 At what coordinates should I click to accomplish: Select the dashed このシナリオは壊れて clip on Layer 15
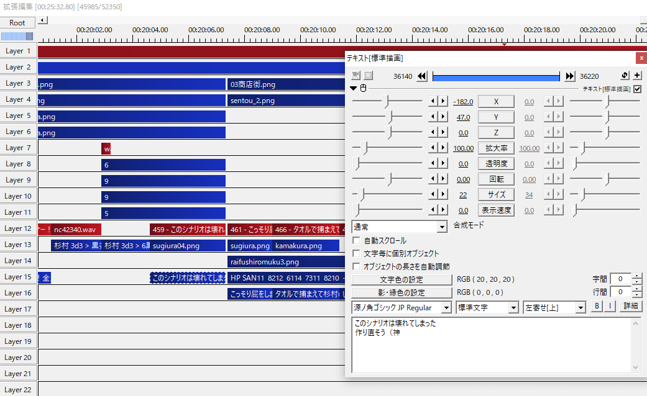pos(188,277)
